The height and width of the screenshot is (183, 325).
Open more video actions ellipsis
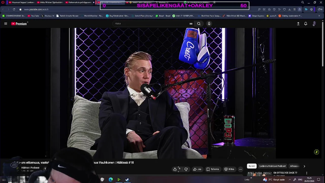240,169
